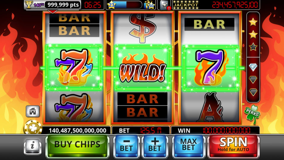The height and width of the screenshot is (160, 284).
Task: Click the JACKPOT amount display
Action: point(235,5)
